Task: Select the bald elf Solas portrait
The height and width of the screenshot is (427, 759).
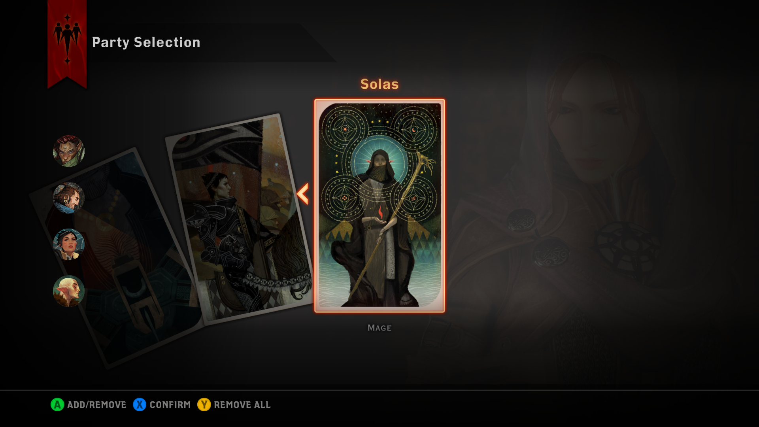Action: click(x=69, y=291)
